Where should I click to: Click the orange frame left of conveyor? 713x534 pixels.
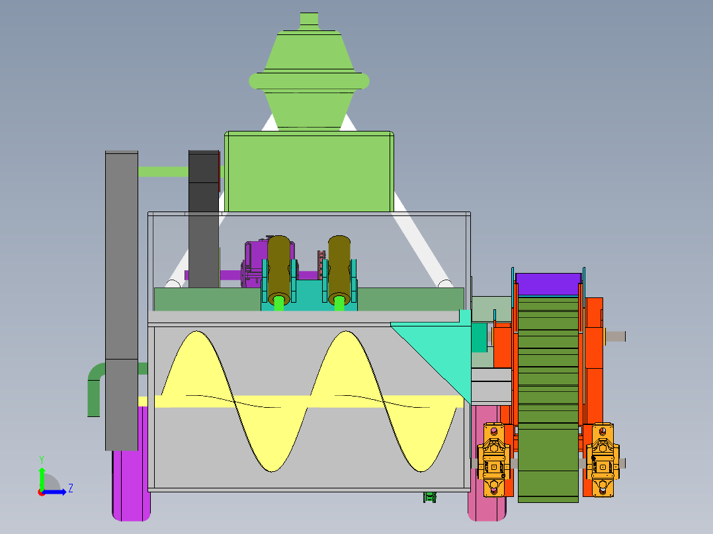pyautogui.click(x=503, y=346)
